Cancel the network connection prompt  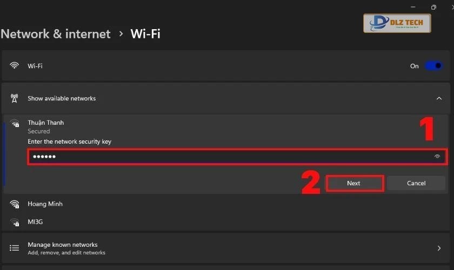416,183
